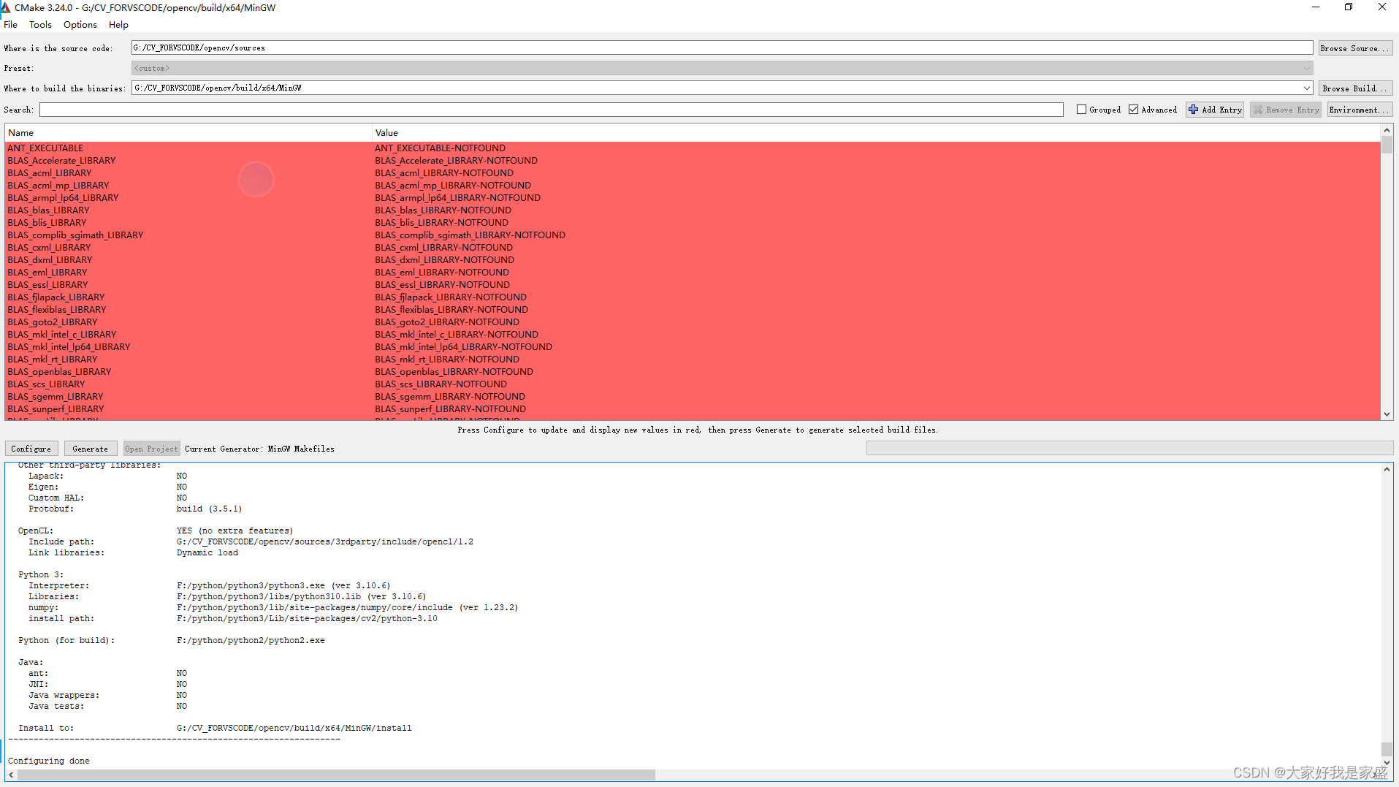Click the Browse Build button
Screen dimensions: 1399x787
coord(1355,88)
